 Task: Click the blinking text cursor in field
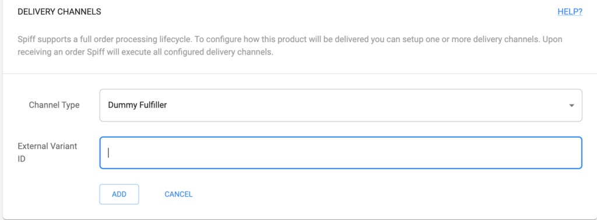(108, 152)
